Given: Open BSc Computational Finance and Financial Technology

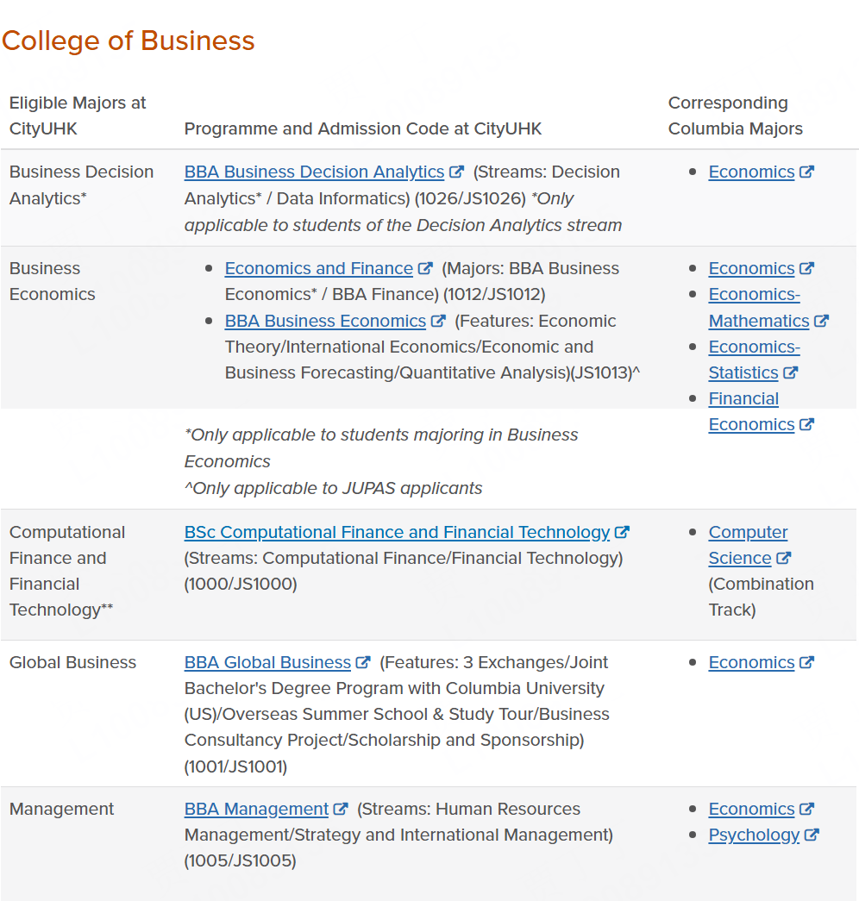Looking at the screenshot, I should [397, 532].
